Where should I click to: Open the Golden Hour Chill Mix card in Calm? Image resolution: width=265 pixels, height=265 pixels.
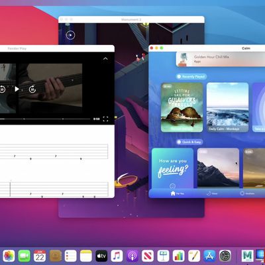click(x=221, y=59)
